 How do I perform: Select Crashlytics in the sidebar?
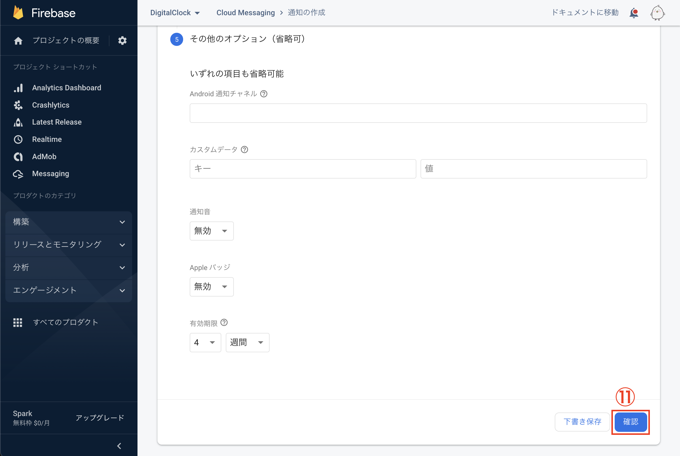click(50, 105)
